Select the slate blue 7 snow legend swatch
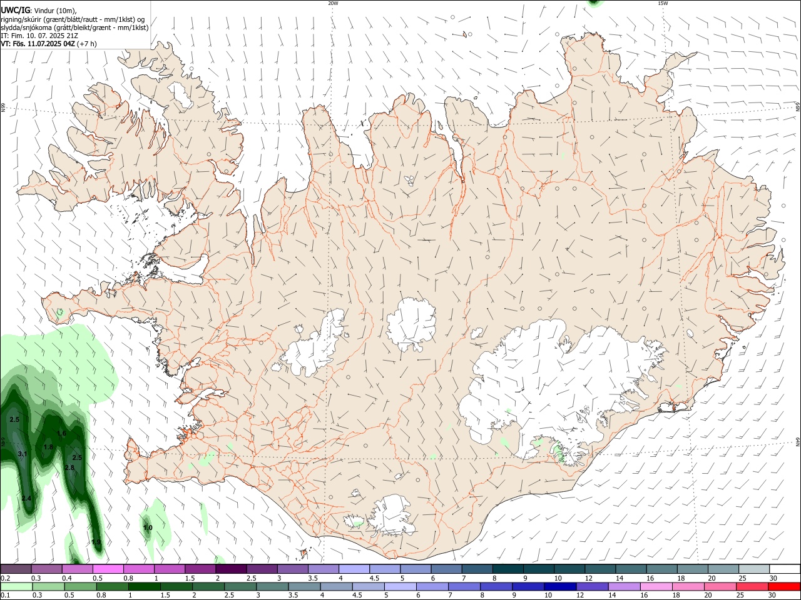 pos(477,569)
